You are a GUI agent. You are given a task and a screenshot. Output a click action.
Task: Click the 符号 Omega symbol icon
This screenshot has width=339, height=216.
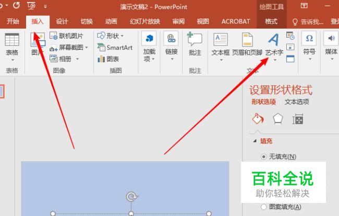point(309,38)
